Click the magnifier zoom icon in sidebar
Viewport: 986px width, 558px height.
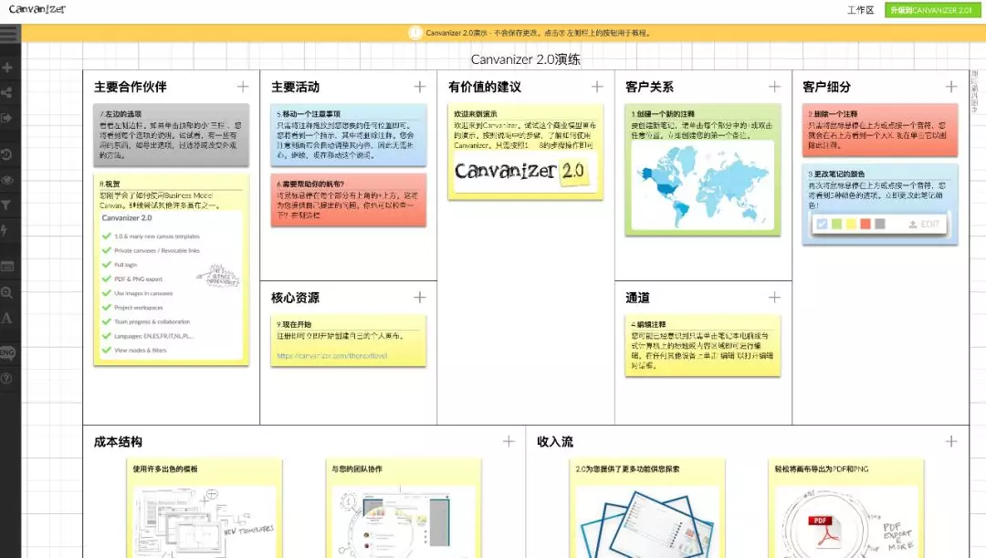(8, 293)
